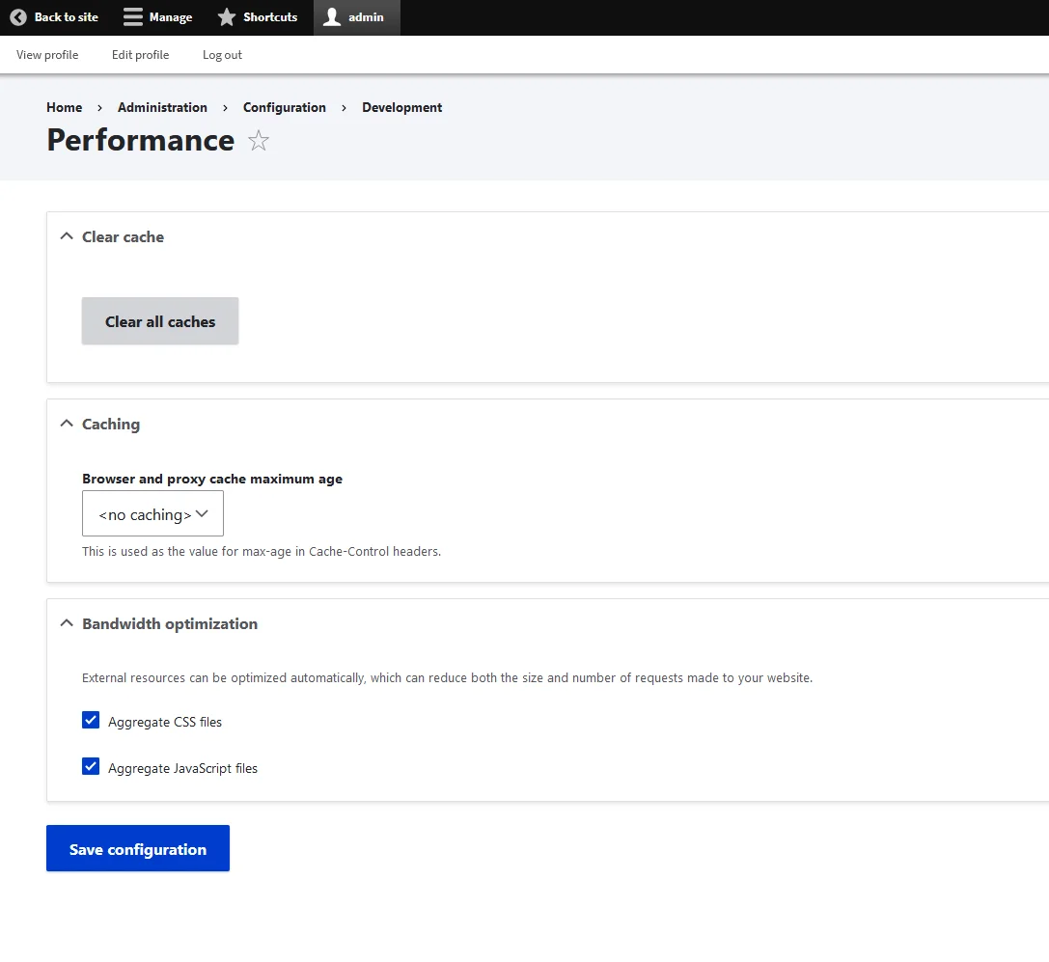Enable the Aggregate CSS files option
The height and width of the screenshot is (962, 1049).
coord(90,720)
